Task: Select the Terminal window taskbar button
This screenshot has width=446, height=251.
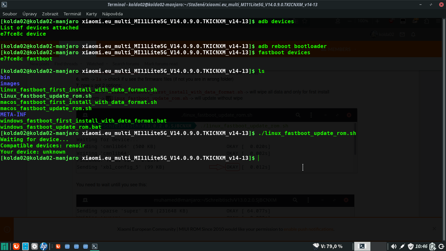Action: [x=95, y=246]
